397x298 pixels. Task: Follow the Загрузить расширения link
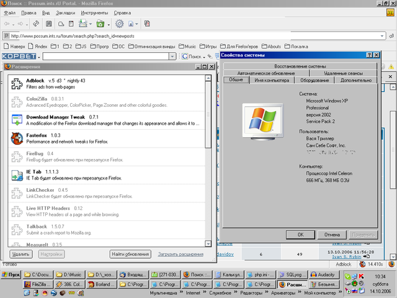181,254
